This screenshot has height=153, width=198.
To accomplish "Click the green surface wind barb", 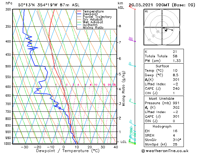I will click(x=132, y=142).
